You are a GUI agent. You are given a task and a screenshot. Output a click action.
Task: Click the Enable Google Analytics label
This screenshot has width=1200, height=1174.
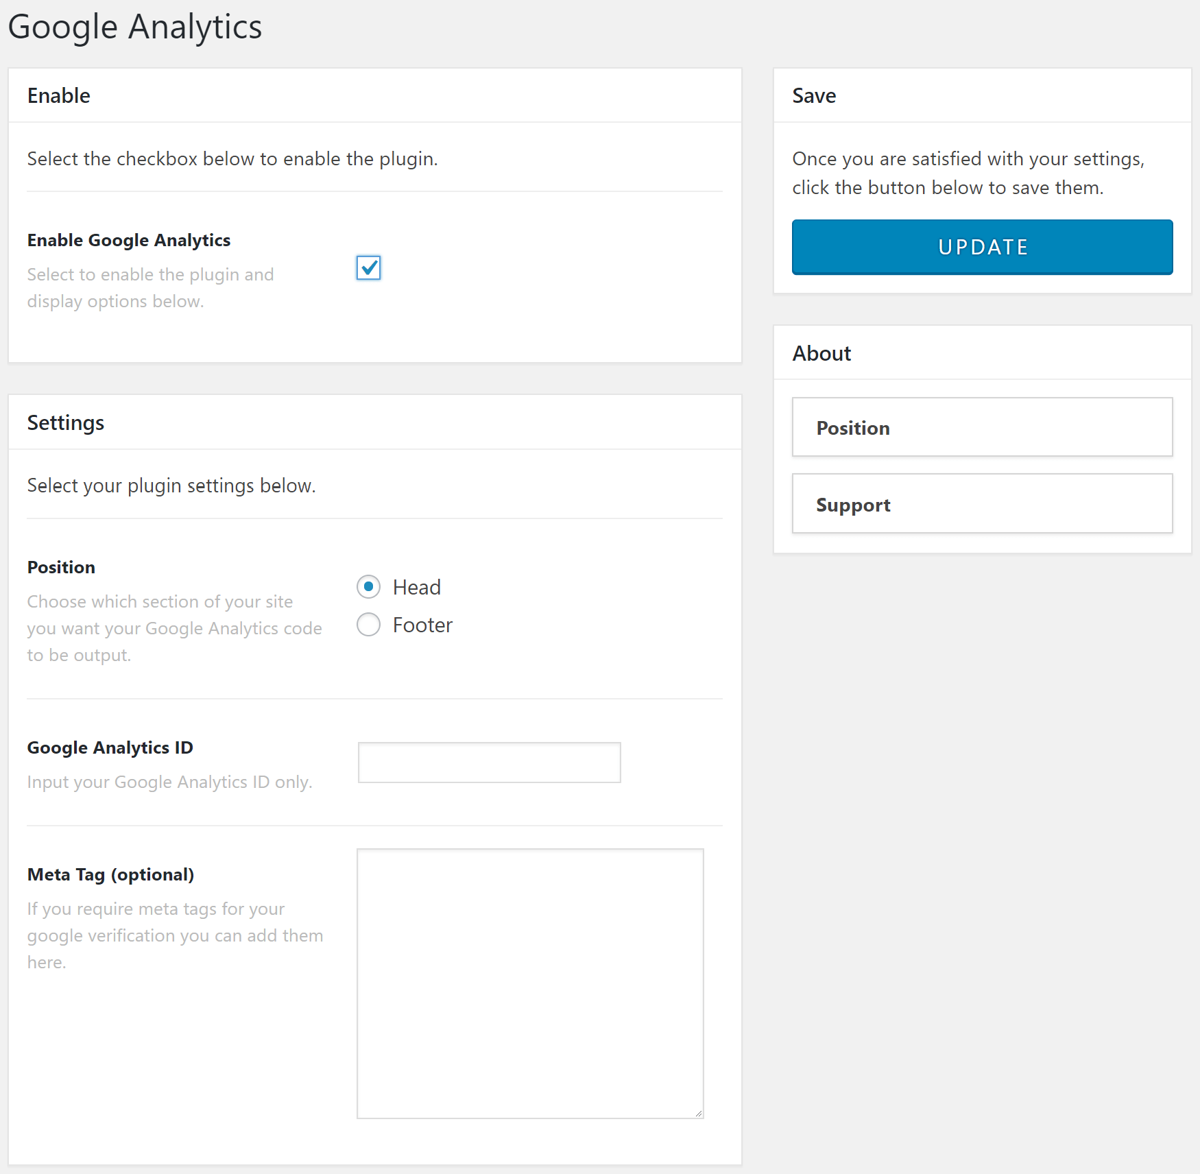pyautogui.click(x=128, y=240)
